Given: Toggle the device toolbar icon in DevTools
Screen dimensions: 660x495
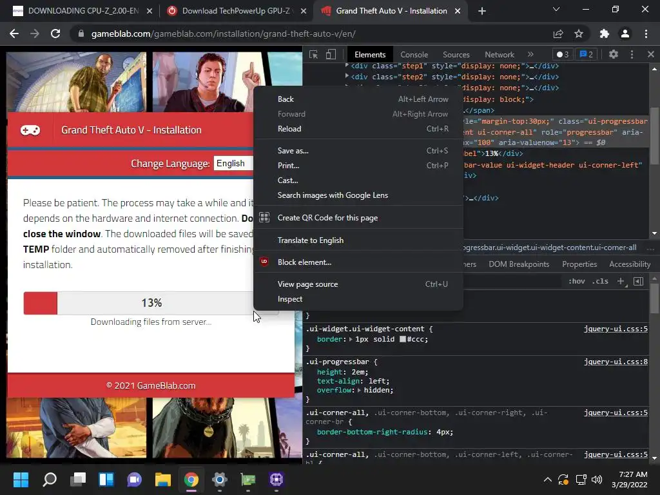Looking at the screenshot, I should (x=331, y=55).
